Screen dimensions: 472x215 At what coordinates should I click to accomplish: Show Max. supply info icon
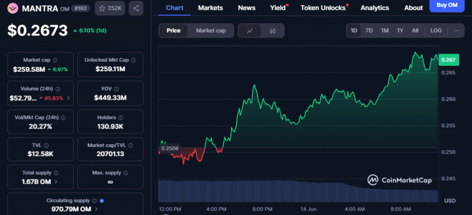(x=125, y=173)
